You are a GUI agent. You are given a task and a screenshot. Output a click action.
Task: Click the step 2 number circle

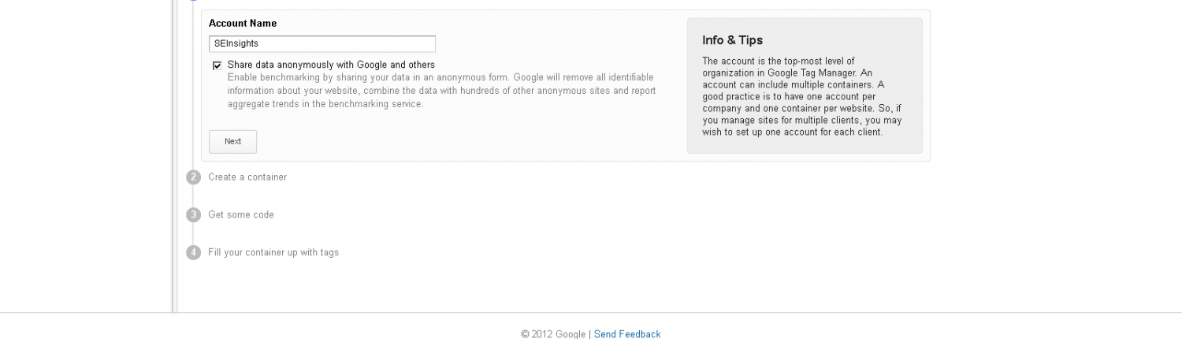[193, 177]
